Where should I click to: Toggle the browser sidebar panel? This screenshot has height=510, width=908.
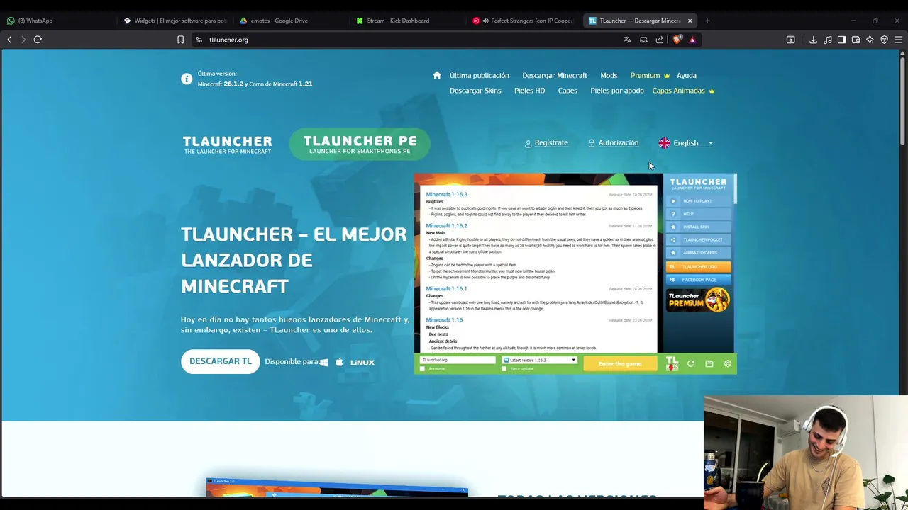(841, 40)
